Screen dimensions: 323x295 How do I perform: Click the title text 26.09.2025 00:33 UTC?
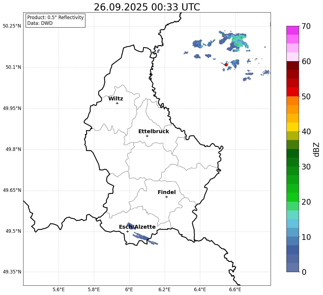pos(147,7)
